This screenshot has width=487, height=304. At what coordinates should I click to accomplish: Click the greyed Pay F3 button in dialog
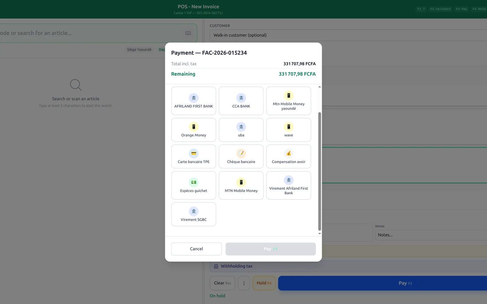coord(271,249)
